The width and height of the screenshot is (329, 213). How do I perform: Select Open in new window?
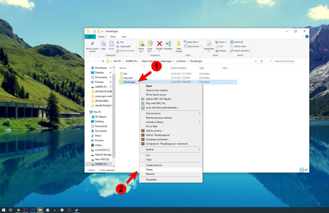(171, 90)
